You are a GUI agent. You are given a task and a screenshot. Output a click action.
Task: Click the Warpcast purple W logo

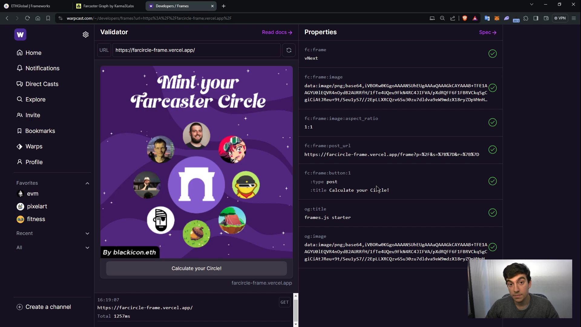tap(20, 35)
